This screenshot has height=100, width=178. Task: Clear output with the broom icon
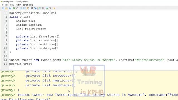pyautogui.click(x=54, y=8)
